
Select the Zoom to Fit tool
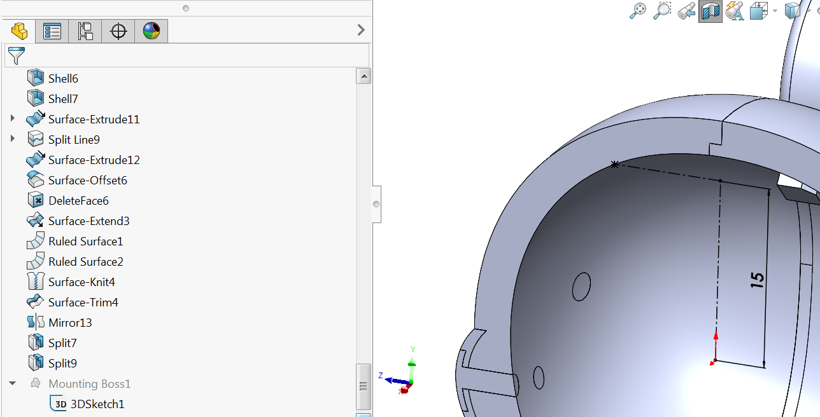(638, 11)
